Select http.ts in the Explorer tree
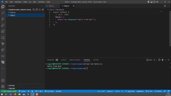 point(25,15)
